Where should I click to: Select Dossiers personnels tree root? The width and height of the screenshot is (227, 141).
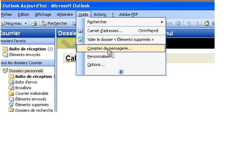[26, 71]
